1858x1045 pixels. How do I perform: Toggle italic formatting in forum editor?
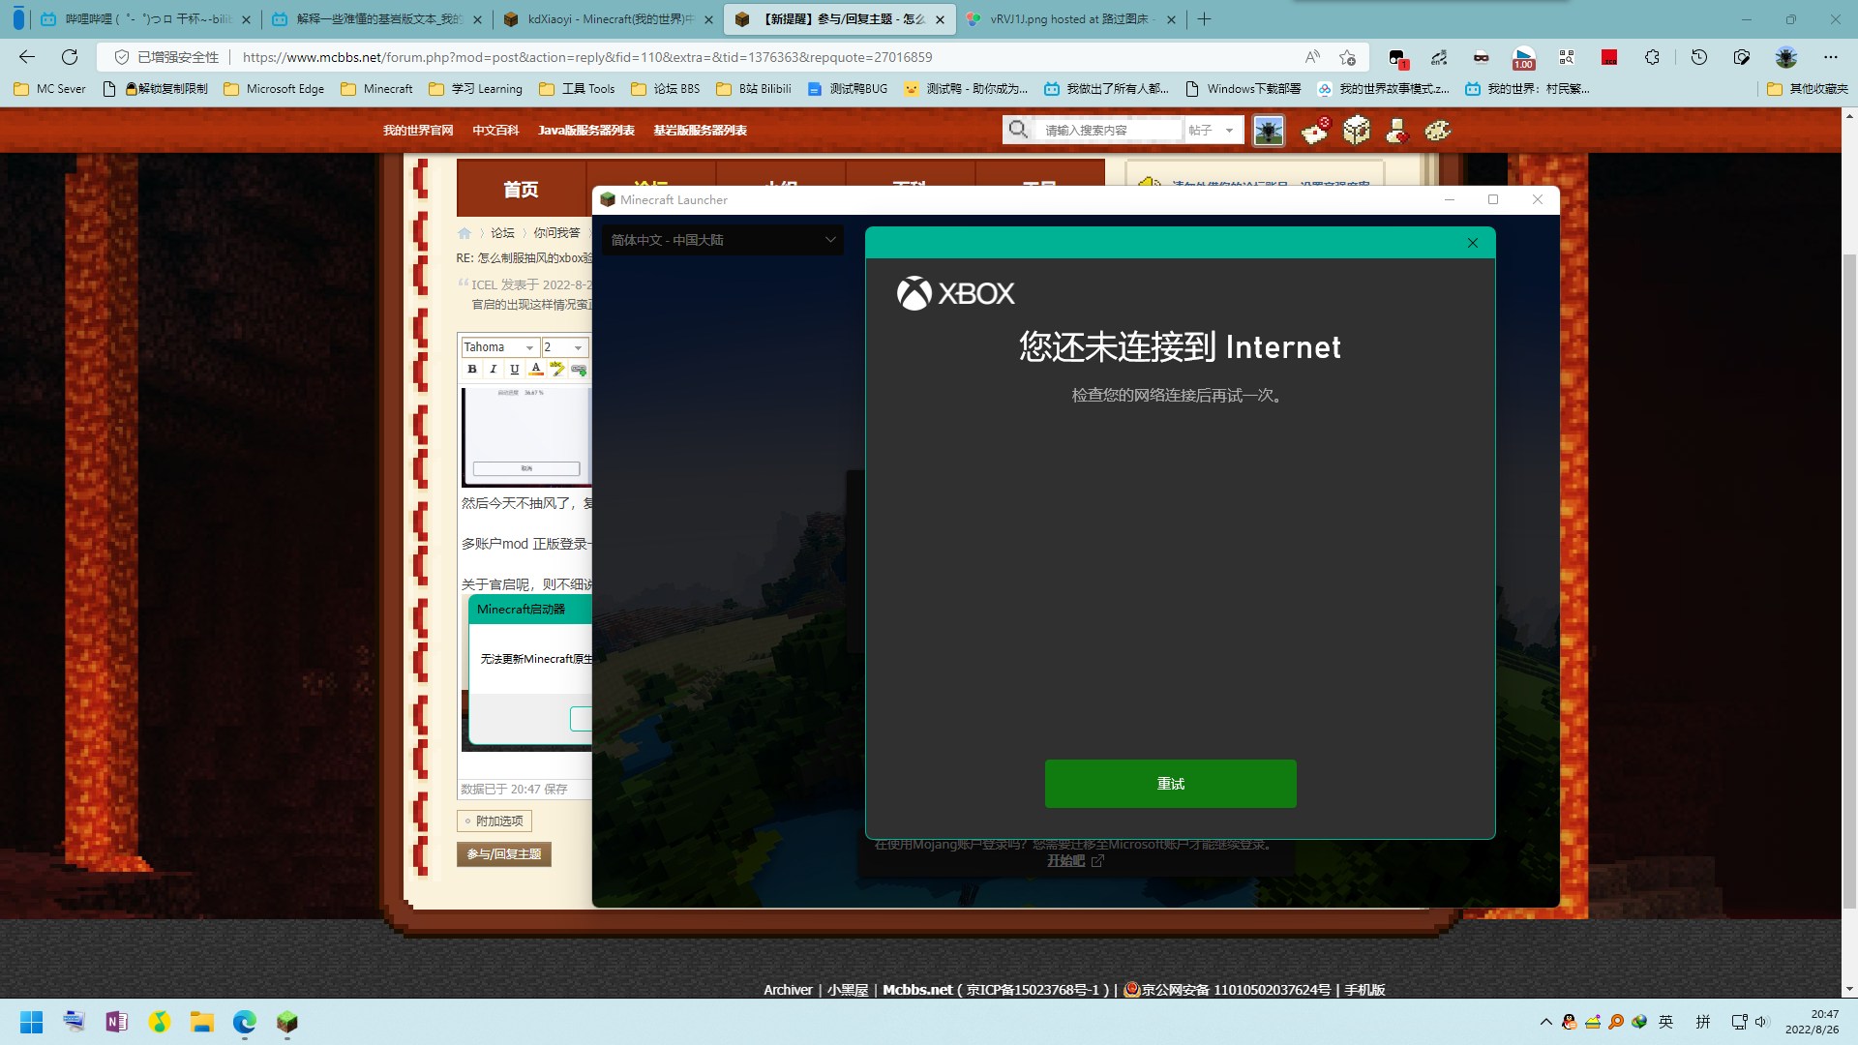494,369
